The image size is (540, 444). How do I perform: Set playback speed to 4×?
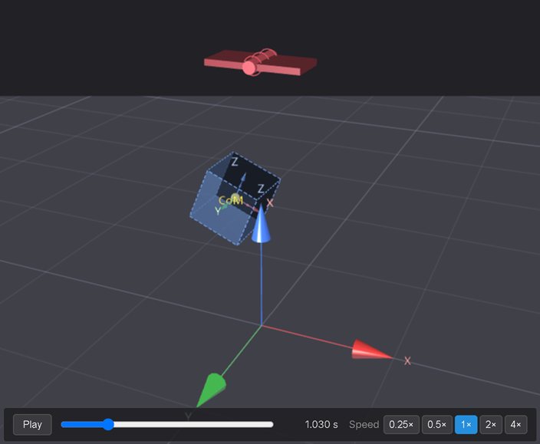(516, 424)
